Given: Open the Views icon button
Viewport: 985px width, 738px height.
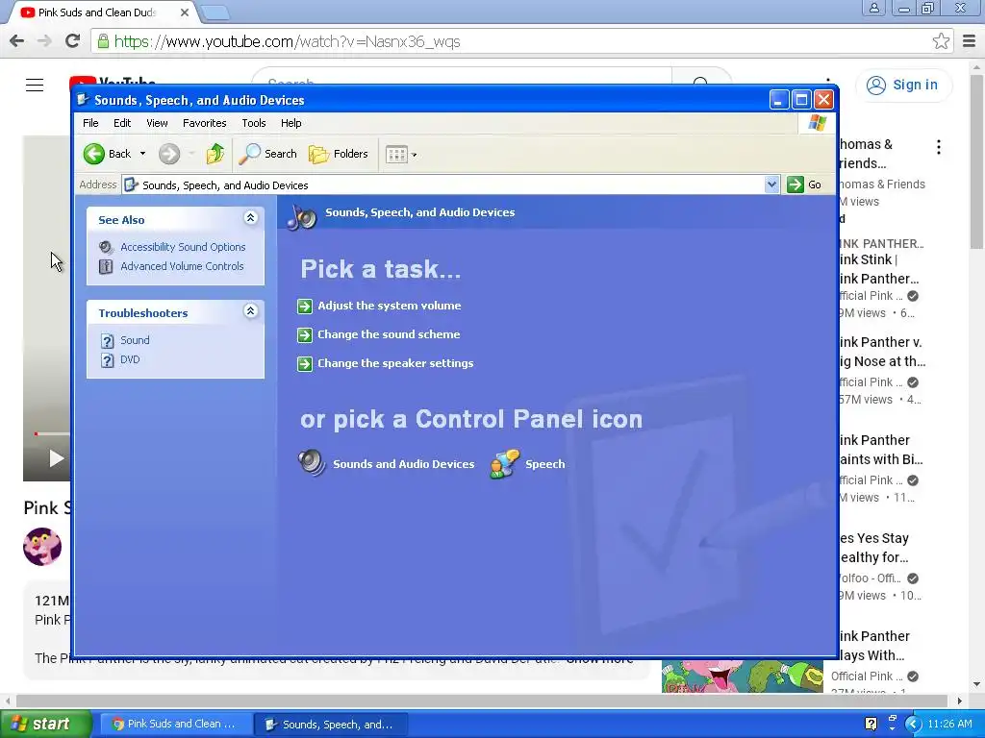Looking at the screenshot, I should [x=397, y=154].
